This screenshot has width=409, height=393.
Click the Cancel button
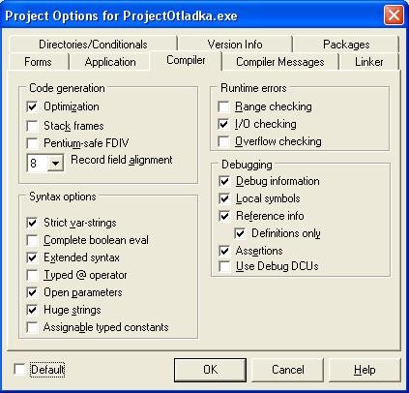click(x=288, y=370)
